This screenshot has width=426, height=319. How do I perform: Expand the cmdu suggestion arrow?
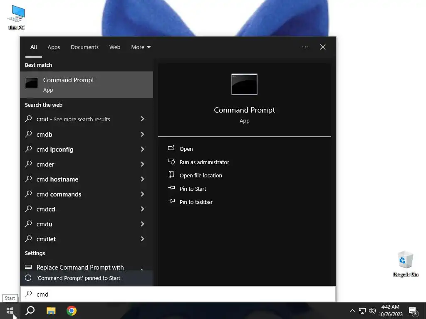(x=142, y=223)
